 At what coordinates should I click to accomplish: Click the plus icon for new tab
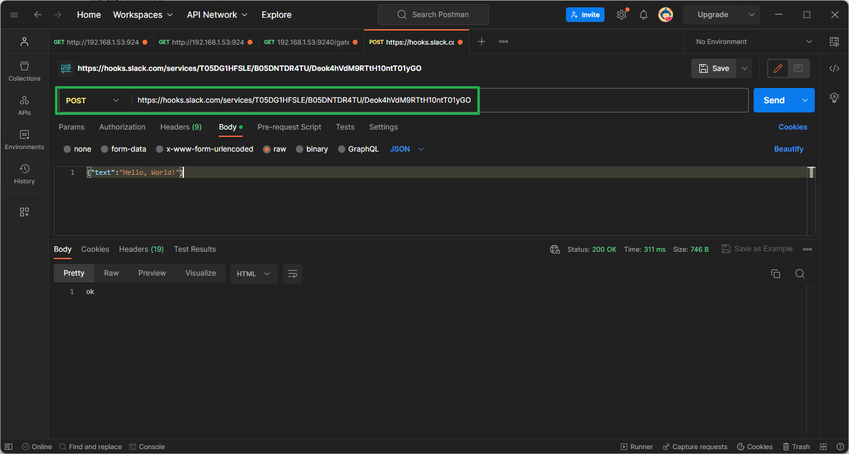coord(482,42)
